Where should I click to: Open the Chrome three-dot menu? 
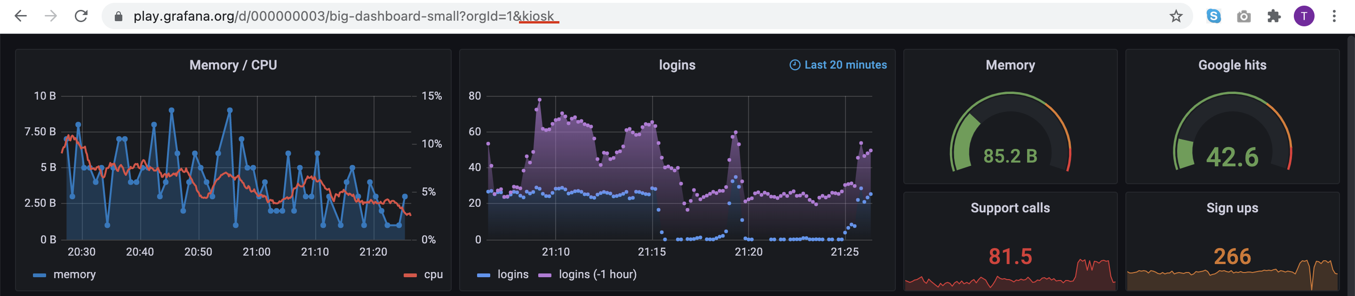[1334, 16]
